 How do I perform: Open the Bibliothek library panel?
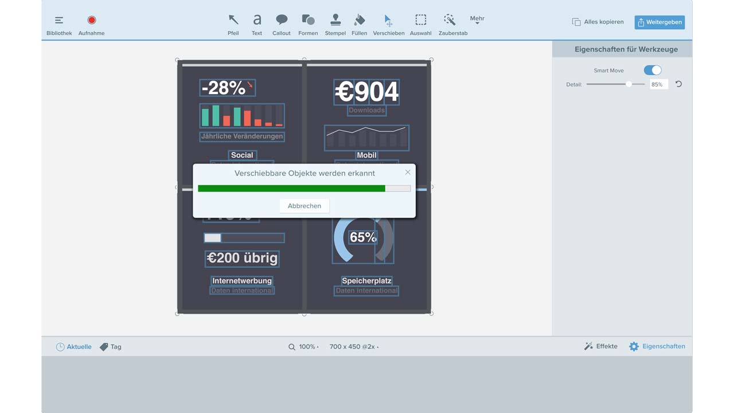coord(59,25)
